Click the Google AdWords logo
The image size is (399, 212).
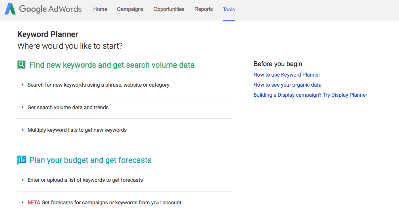pyautogui.click(x=43, y=9)
